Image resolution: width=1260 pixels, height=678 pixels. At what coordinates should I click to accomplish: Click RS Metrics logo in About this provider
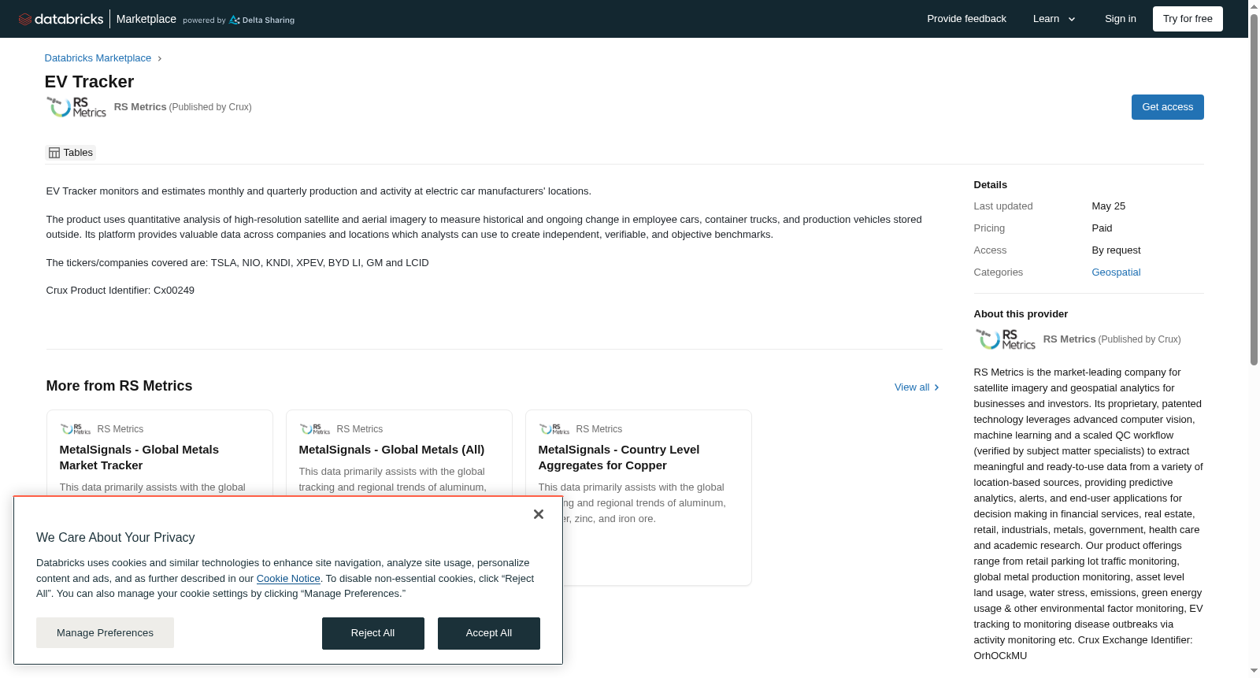click(x=1006, y=339)
